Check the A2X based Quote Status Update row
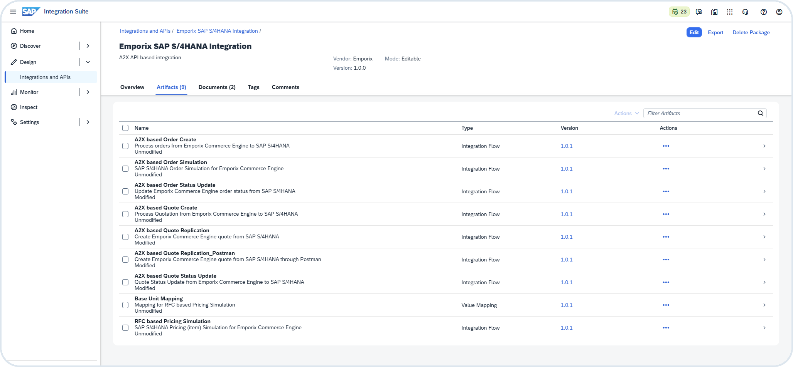Screen dimensions: 793x367 125,282
